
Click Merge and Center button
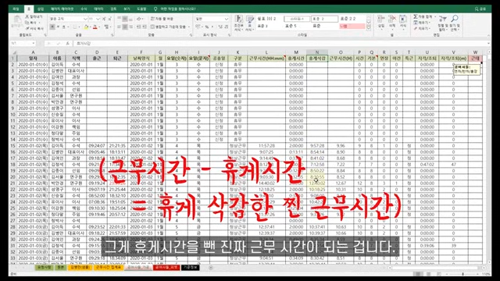(x=169, y=27)
